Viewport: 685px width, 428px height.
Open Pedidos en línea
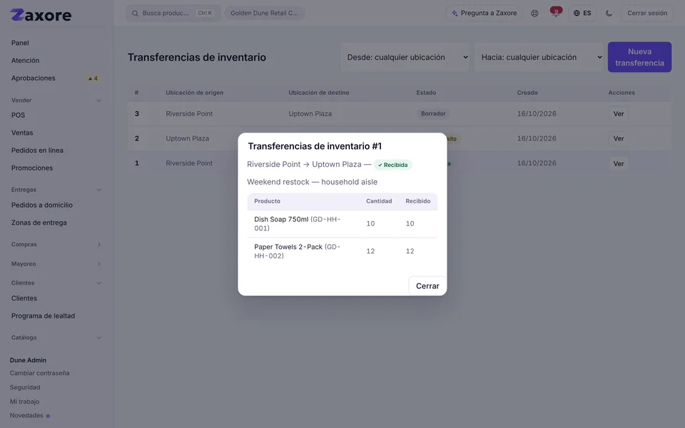(x=37, y=151)
